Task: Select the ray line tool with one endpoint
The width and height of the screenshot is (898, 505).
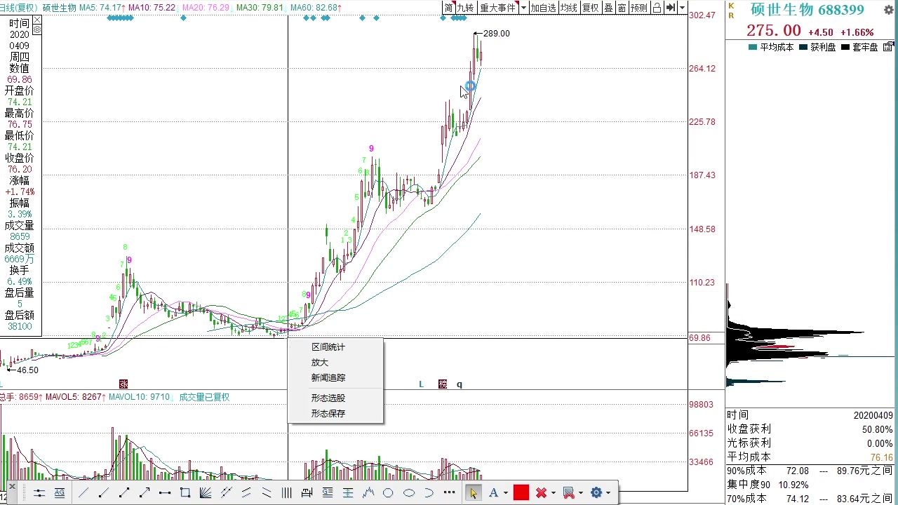Action: point(104,493)
